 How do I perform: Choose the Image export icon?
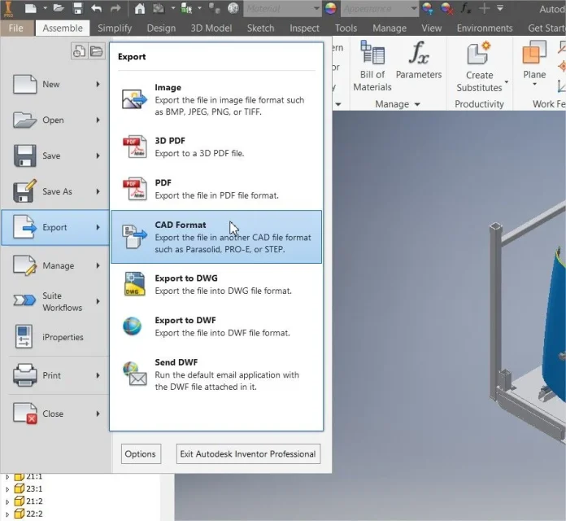pos(134,99)
